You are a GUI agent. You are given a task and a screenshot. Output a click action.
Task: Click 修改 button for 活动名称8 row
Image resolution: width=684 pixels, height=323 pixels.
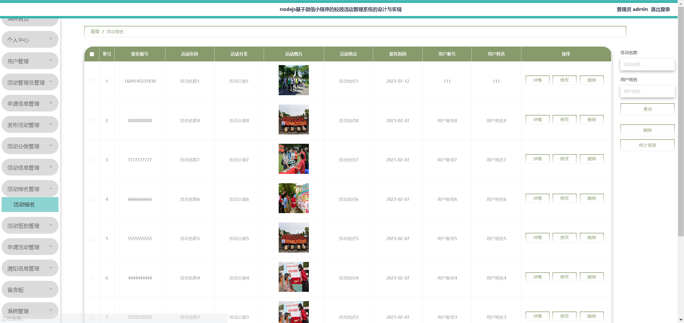tap(564, 119)
